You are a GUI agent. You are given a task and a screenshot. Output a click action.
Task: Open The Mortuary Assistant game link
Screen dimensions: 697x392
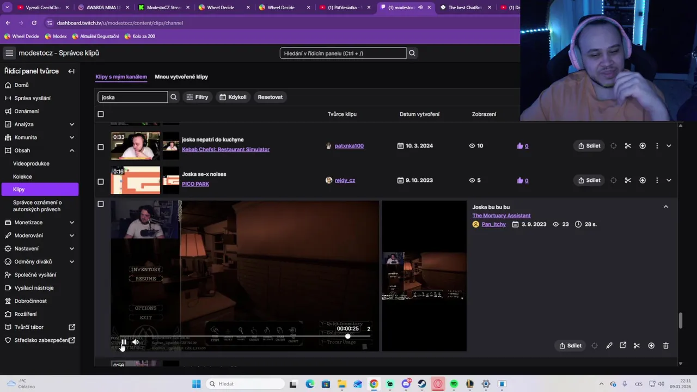click(502, 216)
